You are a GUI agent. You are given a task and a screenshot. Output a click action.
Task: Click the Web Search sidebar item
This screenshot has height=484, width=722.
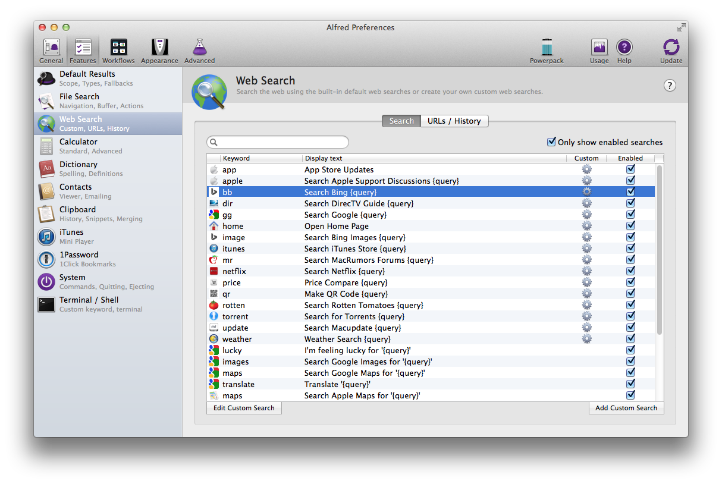coord(108,124)
